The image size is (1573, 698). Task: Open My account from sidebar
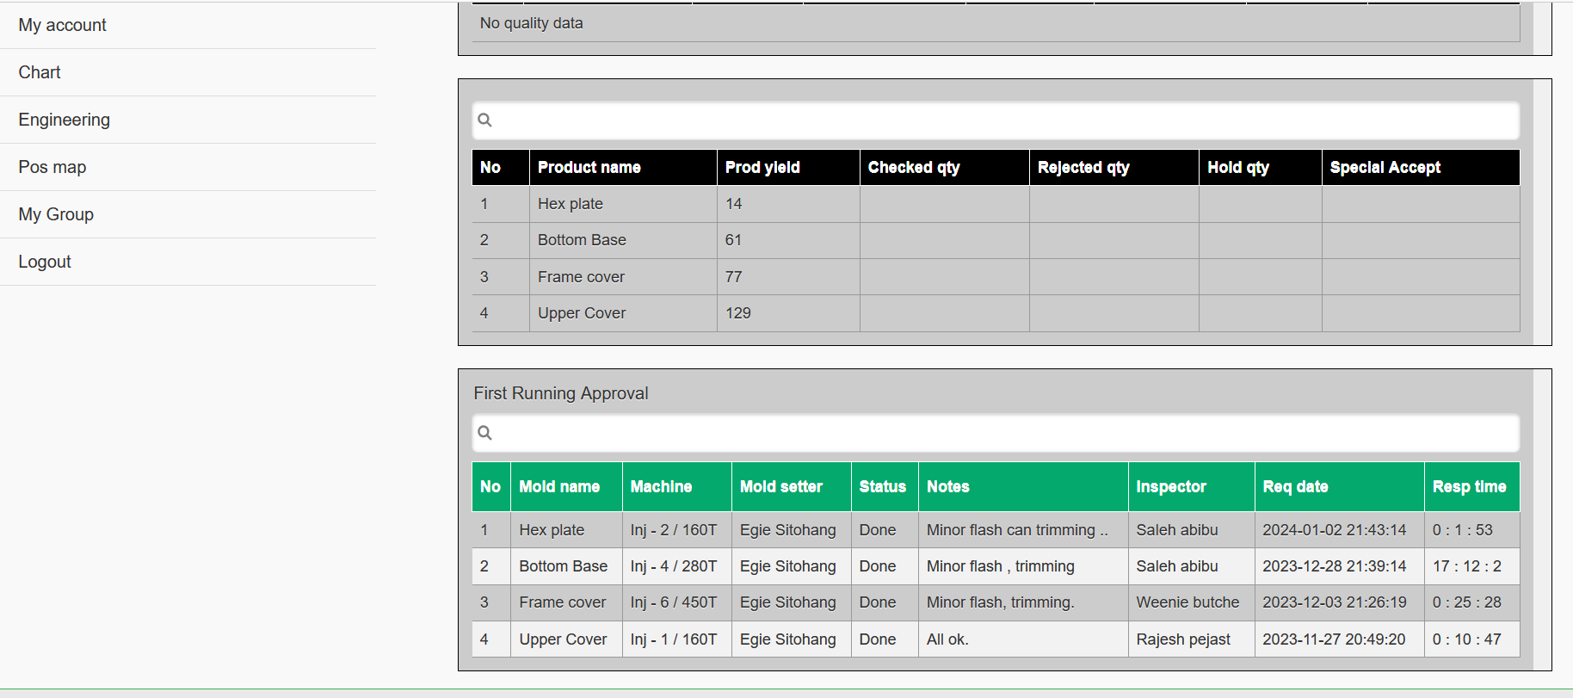point(62,25)
